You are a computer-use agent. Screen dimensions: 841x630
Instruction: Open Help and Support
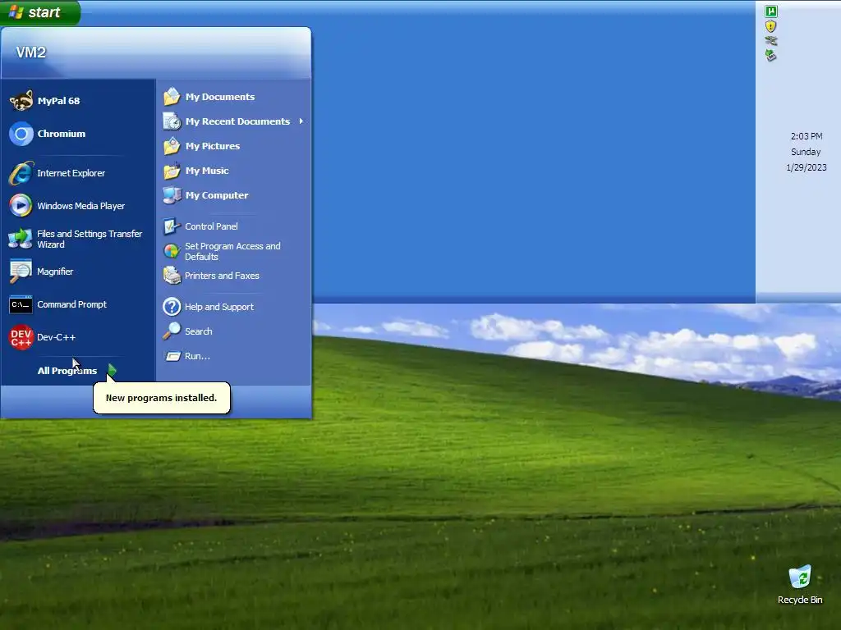coord(234,307)
